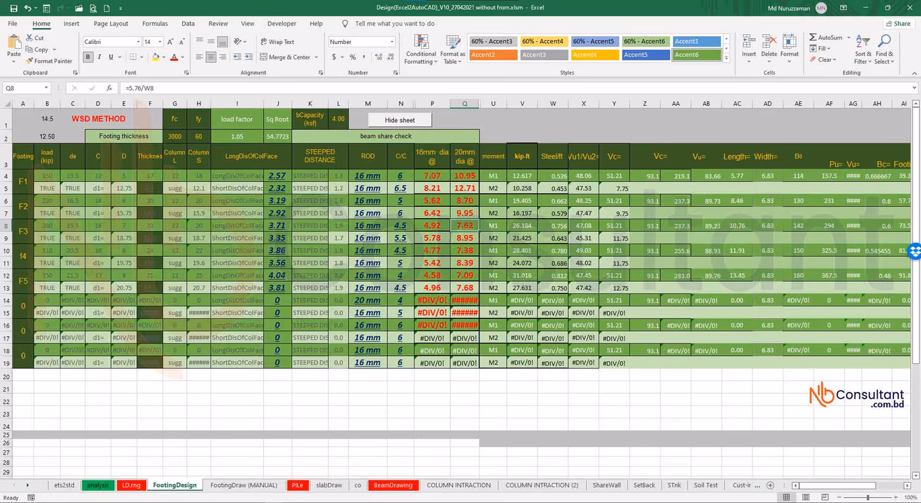Open the File menu

[x=12, y=24]
